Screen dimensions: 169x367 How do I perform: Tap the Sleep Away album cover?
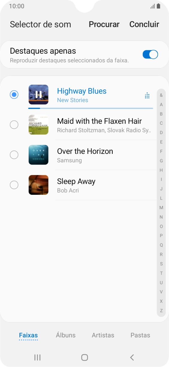pos(39,185)
